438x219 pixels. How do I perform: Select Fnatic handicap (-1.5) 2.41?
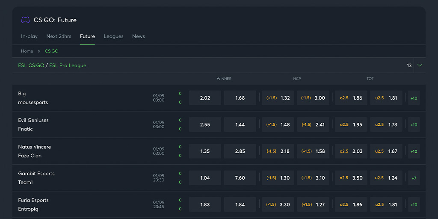click(x=313, y=124)
